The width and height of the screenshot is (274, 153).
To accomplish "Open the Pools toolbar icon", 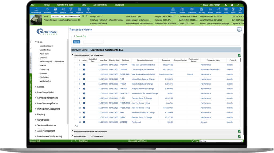I will coord(55,10).
